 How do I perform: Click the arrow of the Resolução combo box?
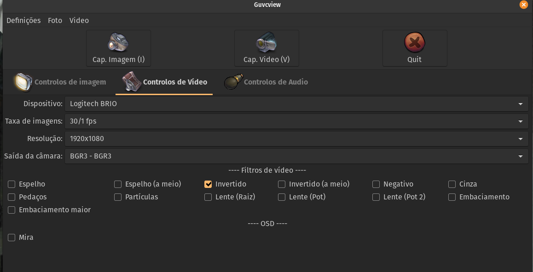tap(521, 139)
